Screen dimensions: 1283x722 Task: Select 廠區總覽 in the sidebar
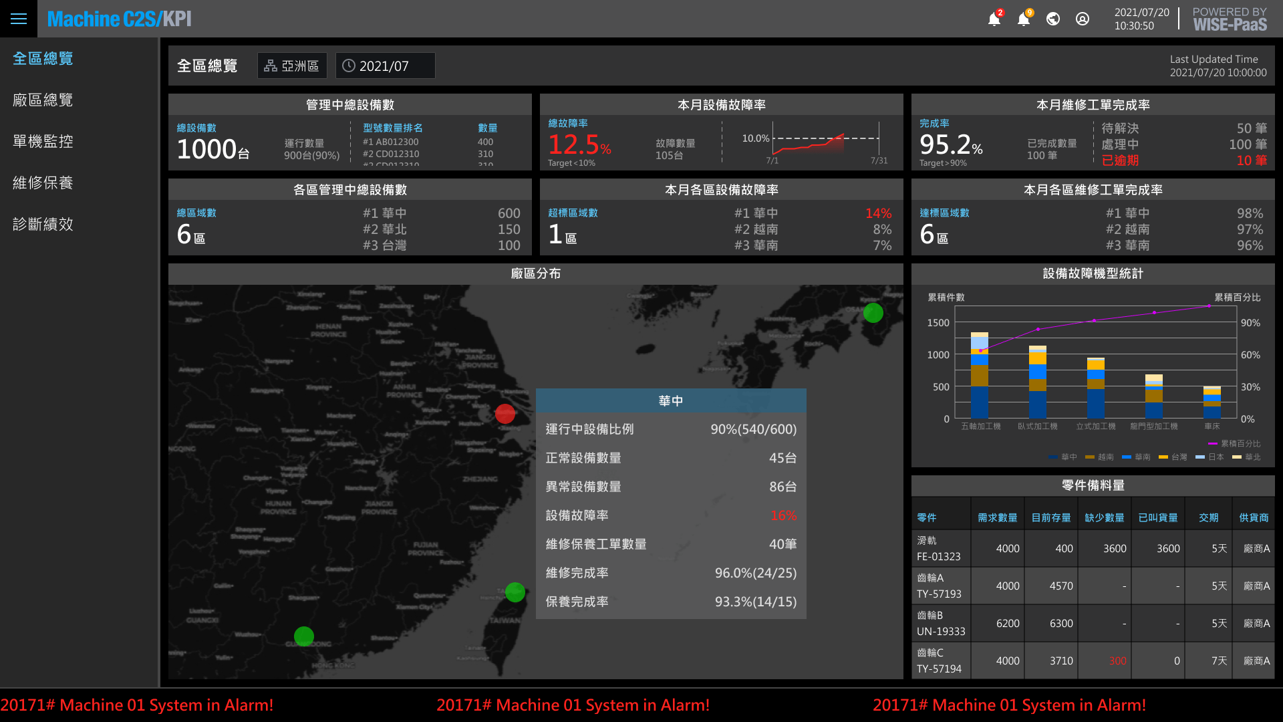(x=43, y=100)
